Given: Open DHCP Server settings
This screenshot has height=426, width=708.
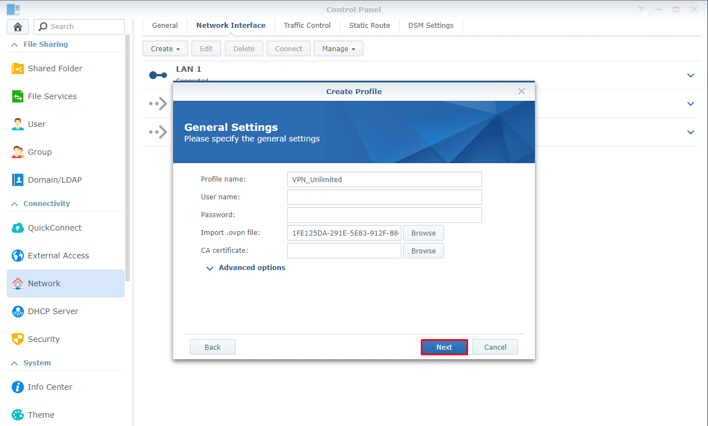Looking at the screenshot, I should coord(53,311).
